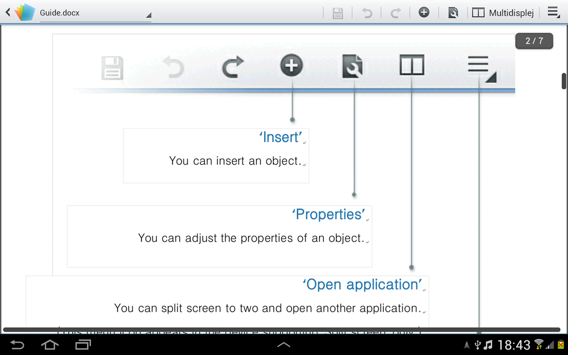Go to the Android Home screen
Screen dimensions: 568x355
50,345
